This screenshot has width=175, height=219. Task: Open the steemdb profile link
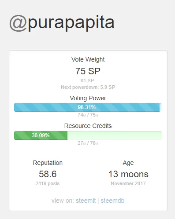[x=112, y=201]
